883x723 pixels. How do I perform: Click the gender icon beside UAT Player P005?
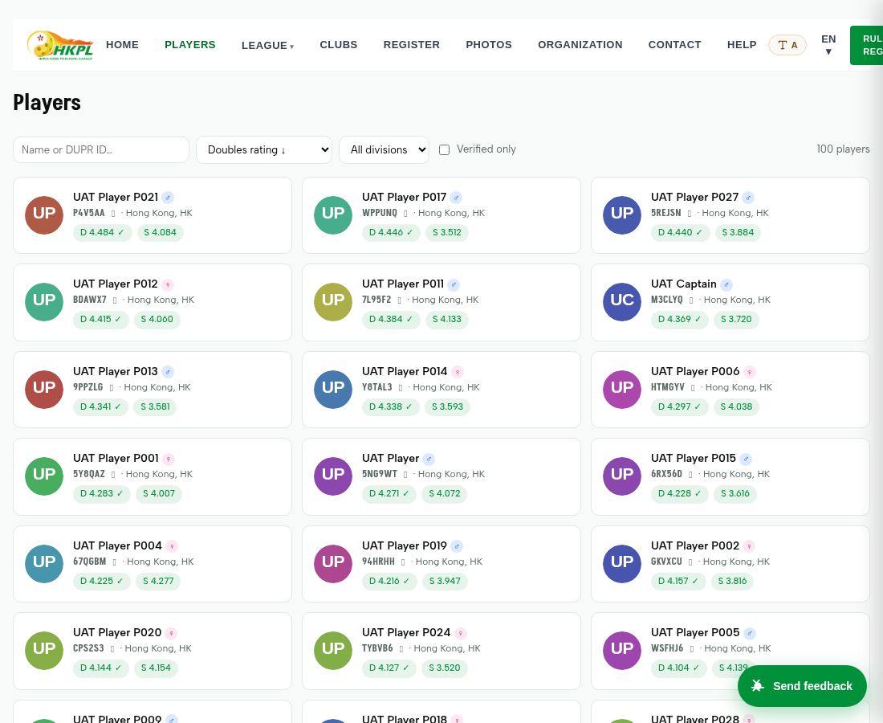[750, 633]
